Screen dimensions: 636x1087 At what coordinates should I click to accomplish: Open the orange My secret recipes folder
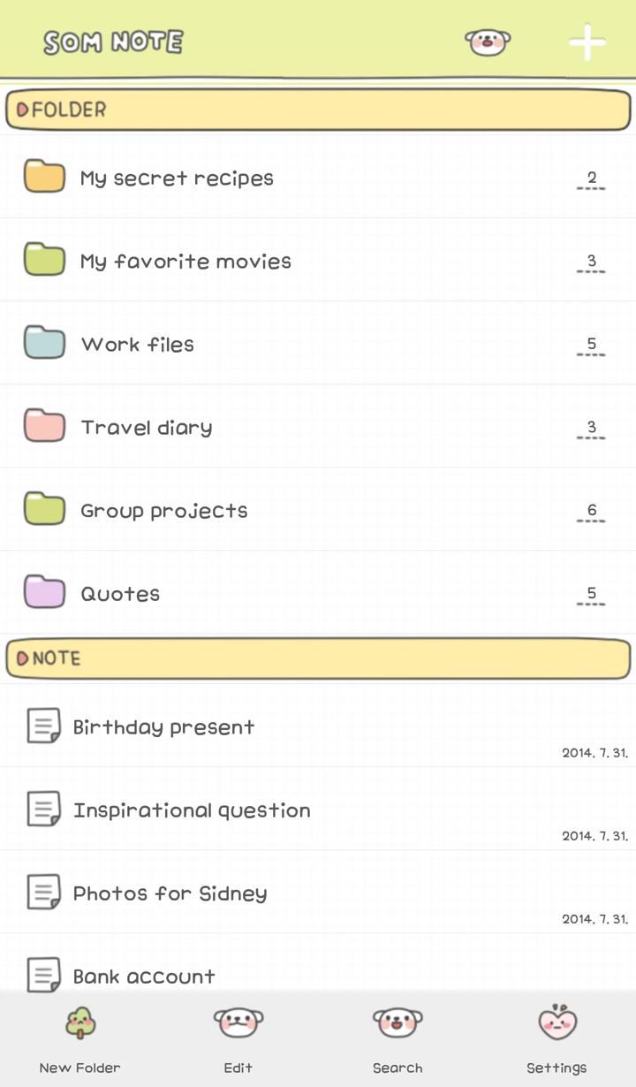pyautogui.click(x=318, y=177)
